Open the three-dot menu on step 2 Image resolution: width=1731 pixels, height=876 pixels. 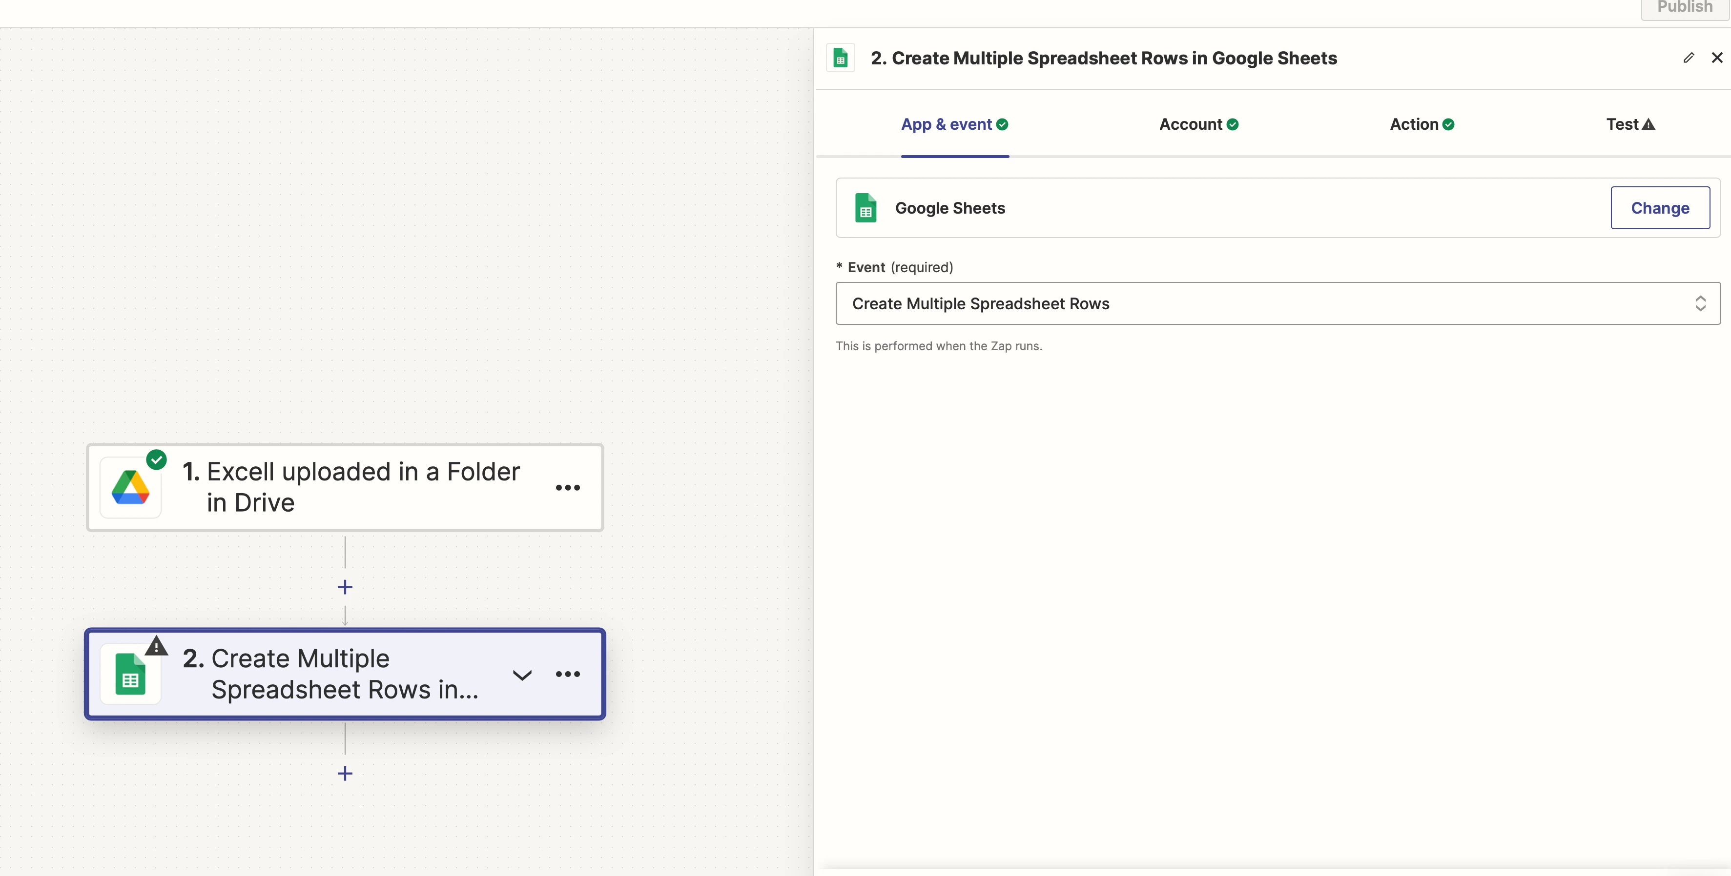point(568,674)
